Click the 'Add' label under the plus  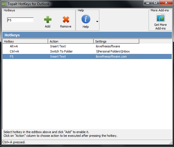pos(48,26)
